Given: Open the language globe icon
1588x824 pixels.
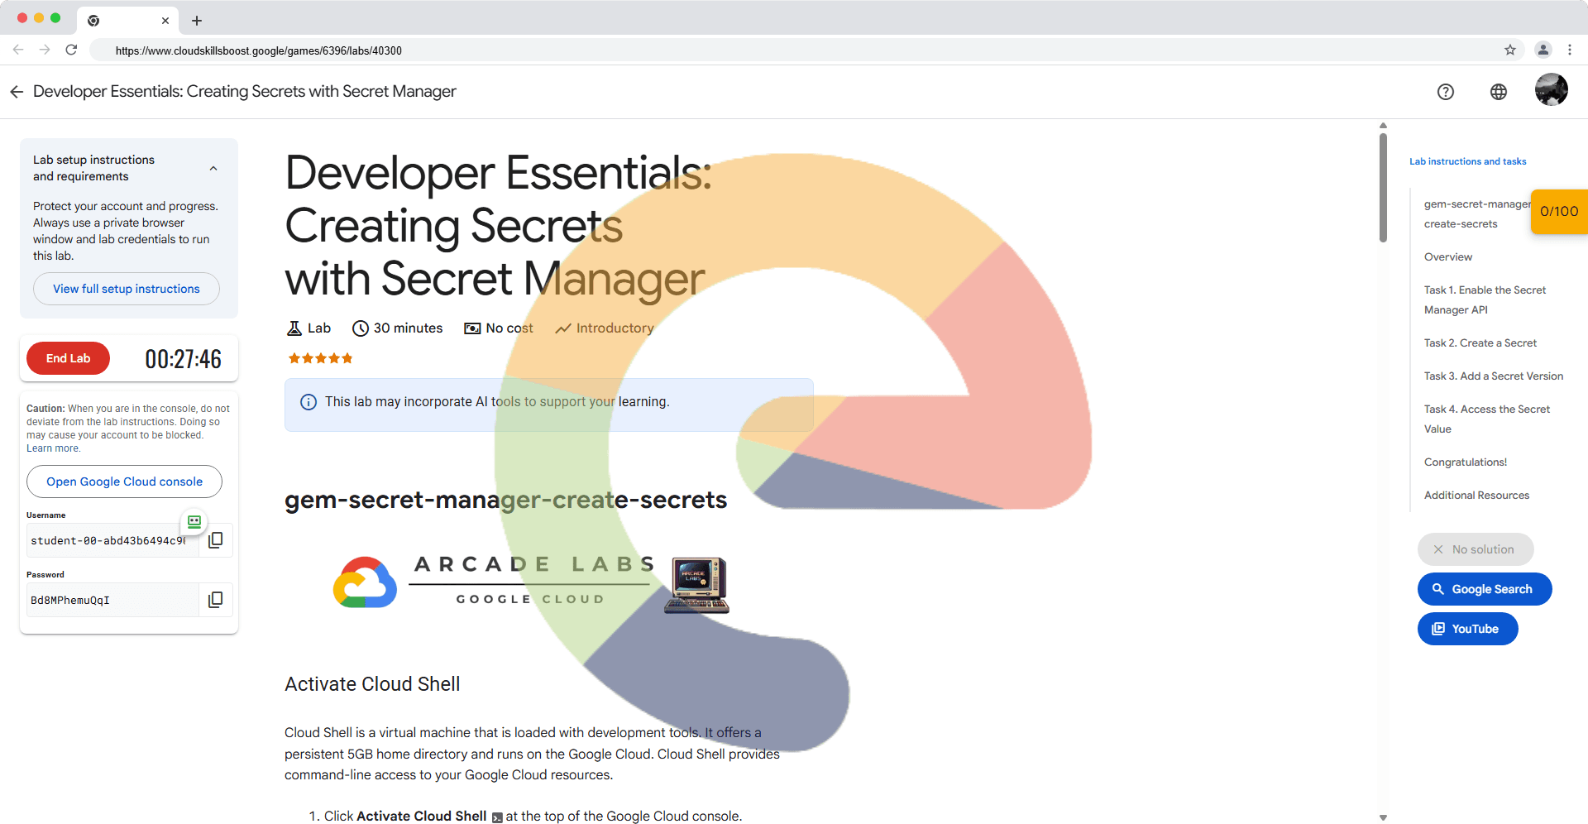Looking at the screenshot, I should [x=1499, y=92].
